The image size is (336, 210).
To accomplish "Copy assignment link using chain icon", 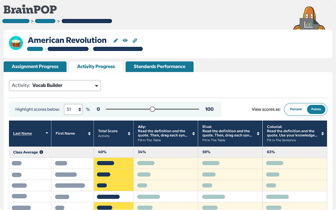I will [x=135, y=40].
